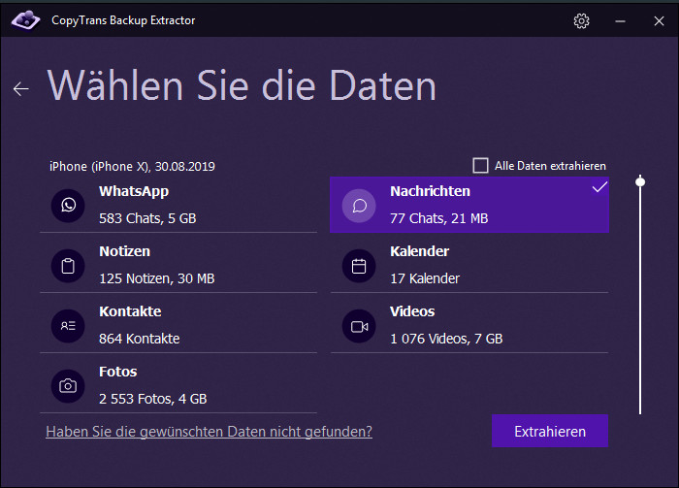Image resolution: width=679 pixels, height=488 pixels.
Task: Select the WhatsApp title text
Action: (134, 191)
